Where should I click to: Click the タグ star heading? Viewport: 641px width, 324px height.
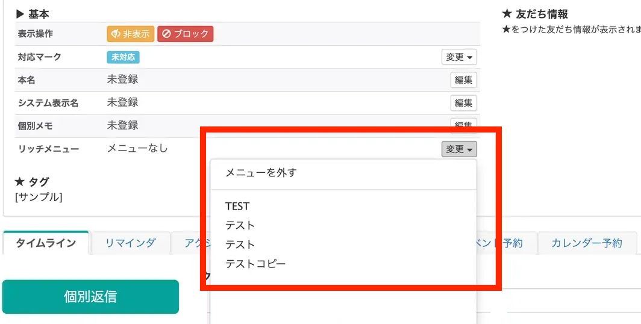[32, 182]
